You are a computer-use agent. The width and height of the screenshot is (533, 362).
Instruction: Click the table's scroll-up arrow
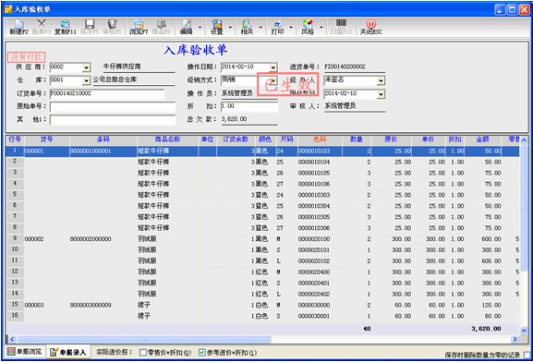(524, 140)
